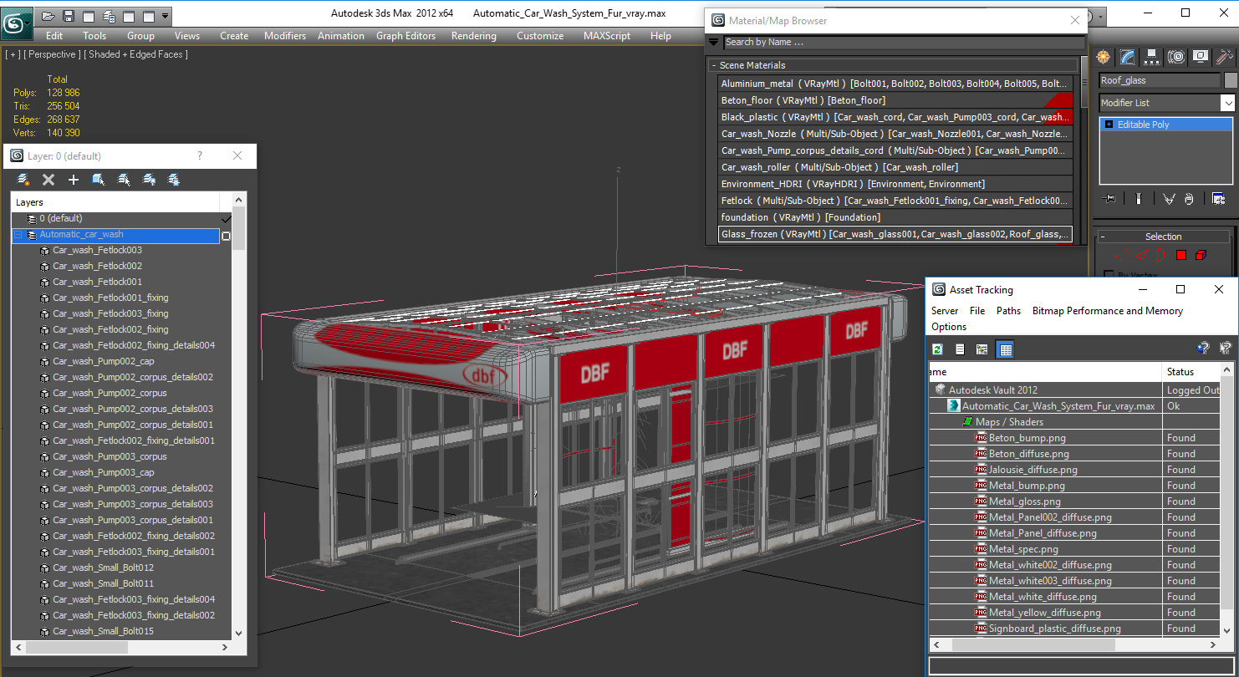Screen dimensions: 1239x677
Task: Click Refresh icon in Asset Tracking toolbar
Action: pos(938,349)
